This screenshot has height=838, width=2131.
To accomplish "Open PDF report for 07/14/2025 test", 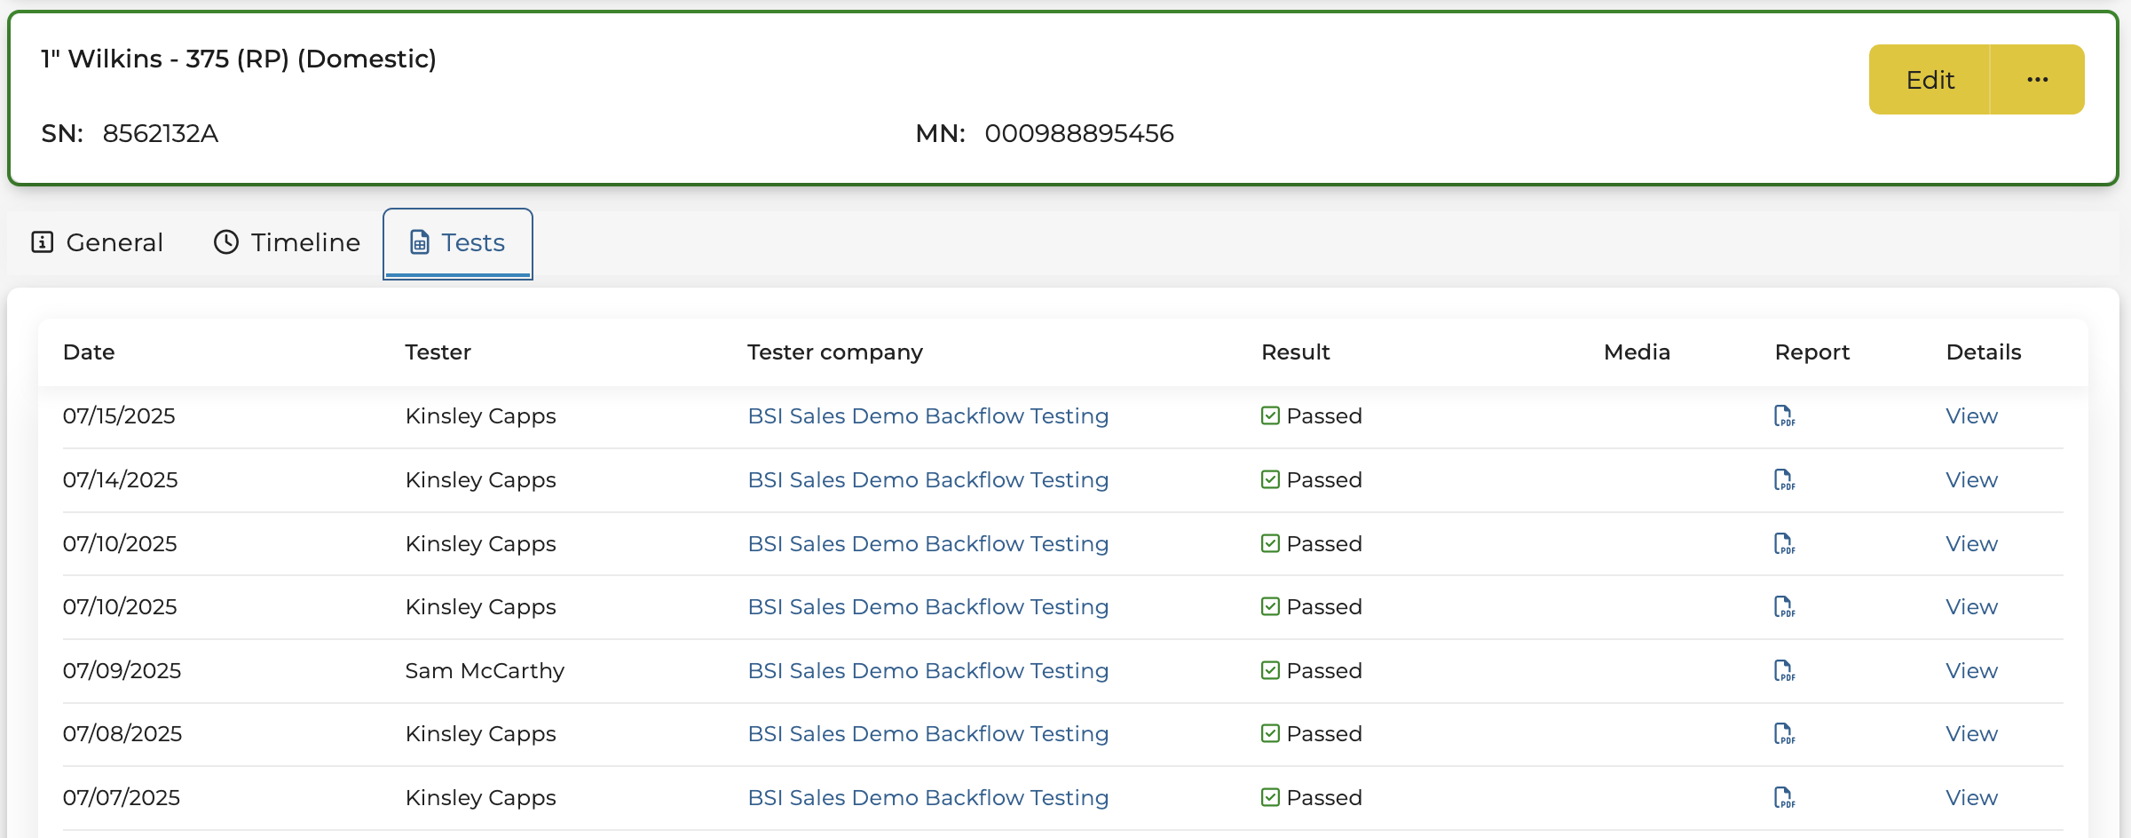I will pos(1783,479).
